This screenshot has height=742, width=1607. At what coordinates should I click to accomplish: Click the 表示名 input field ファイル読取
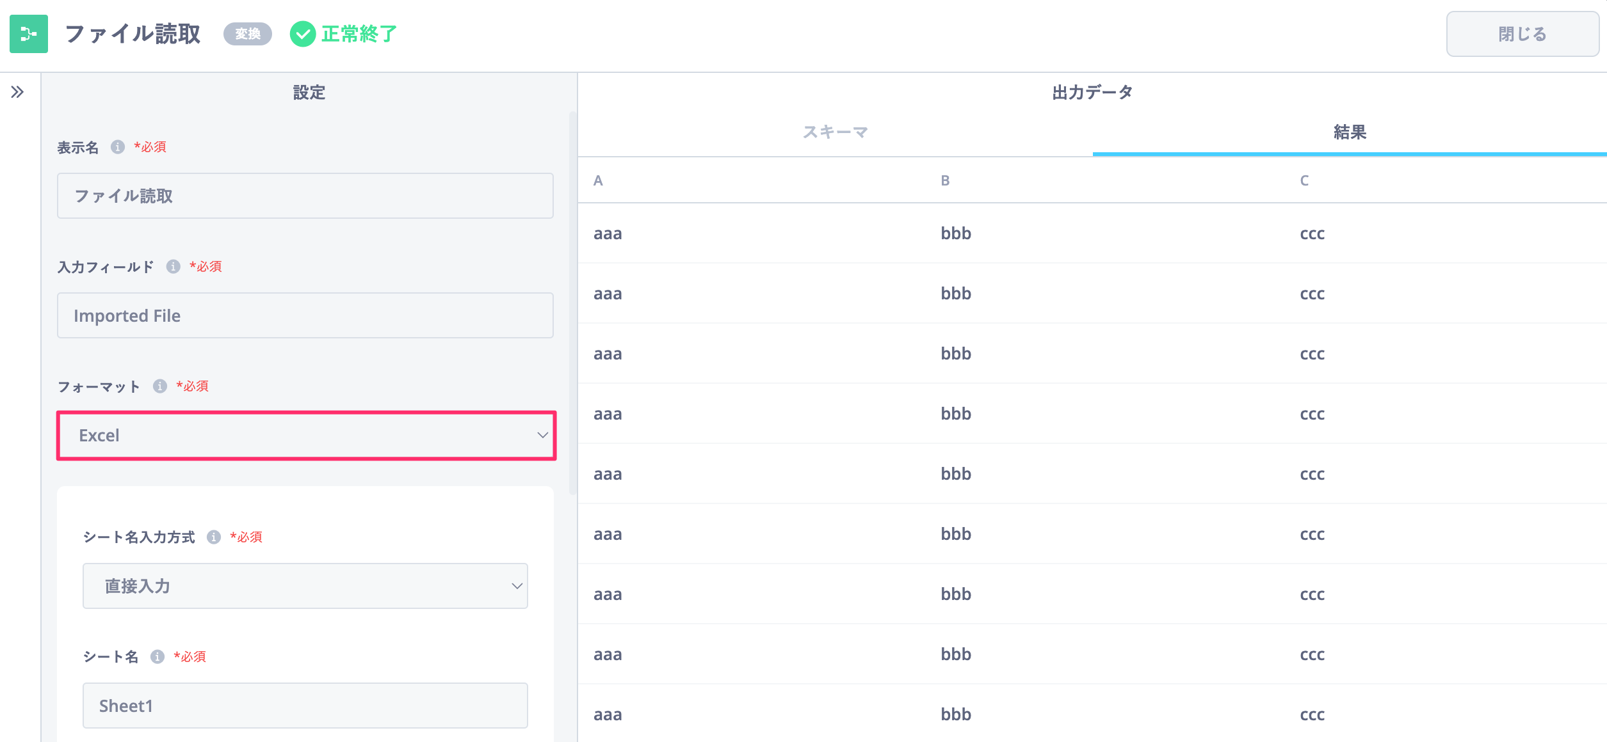click(x=305, y=196)
